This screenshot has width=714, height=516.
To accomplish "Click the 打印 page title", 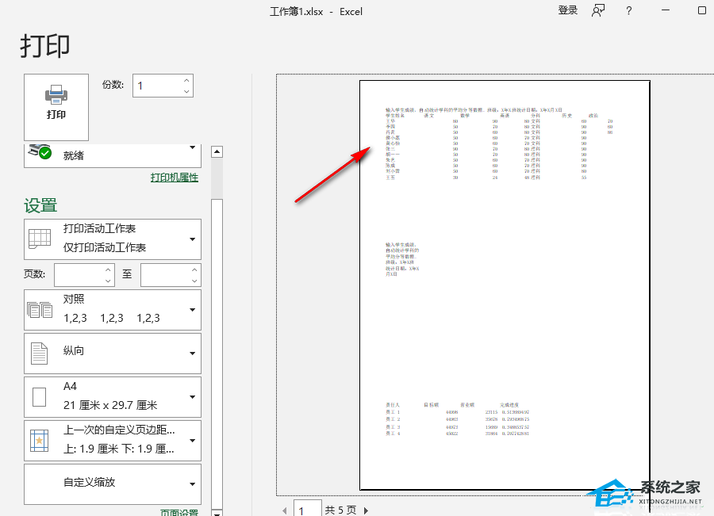I will click(45, 45).
